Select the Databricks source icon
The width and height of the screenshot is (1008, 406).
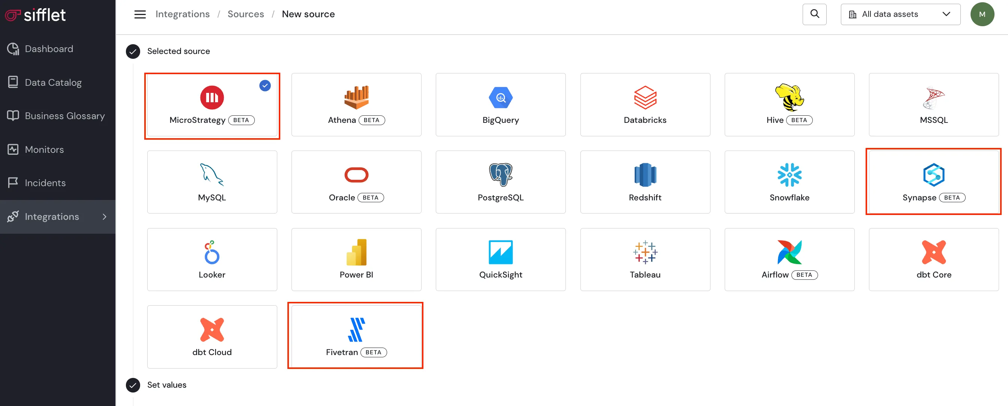pyautogui.click(x=645, y=97)
